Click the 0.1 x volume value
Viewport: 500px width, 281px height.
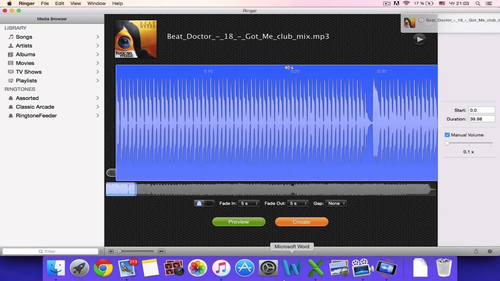[x=468, y=152]
